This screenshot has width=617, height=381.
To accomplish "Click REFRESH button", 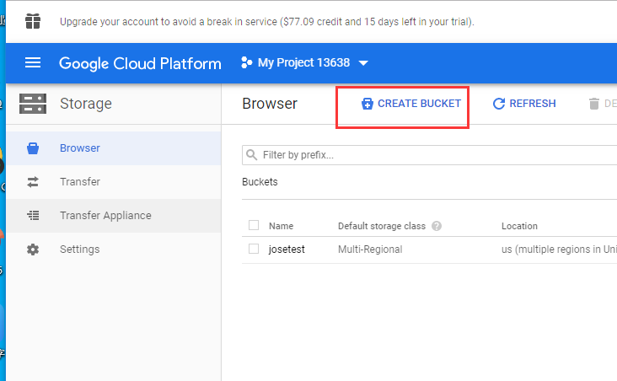I will (524, 104).
